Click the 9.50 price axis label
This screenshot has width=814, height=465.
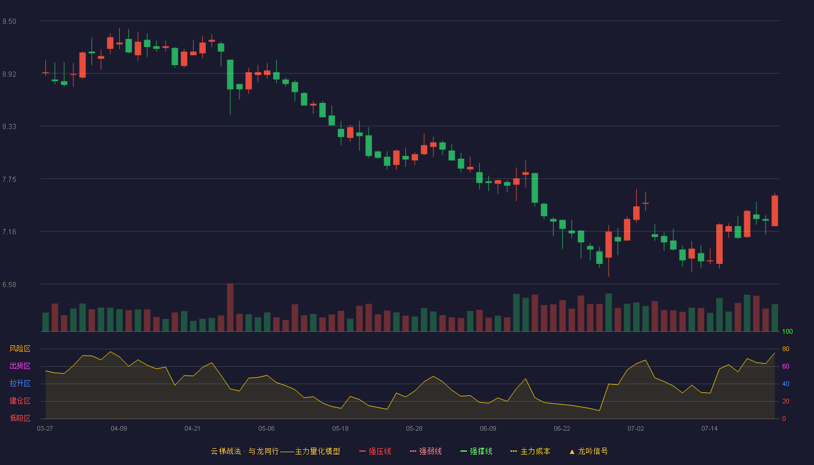[9, 22]
